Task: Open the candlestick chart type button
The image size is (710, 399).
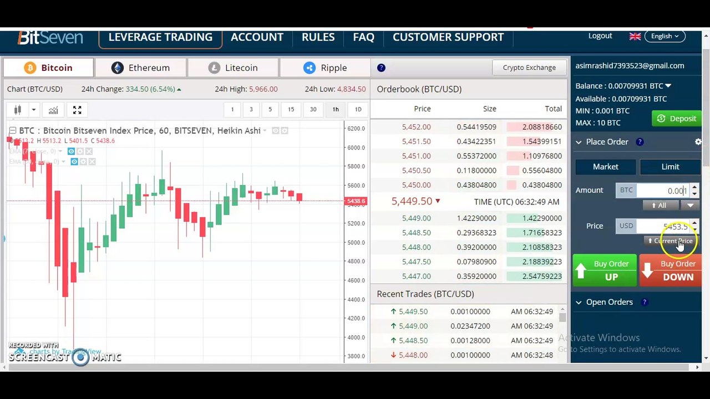Action: pyautogui.click(x=17, y=110)
